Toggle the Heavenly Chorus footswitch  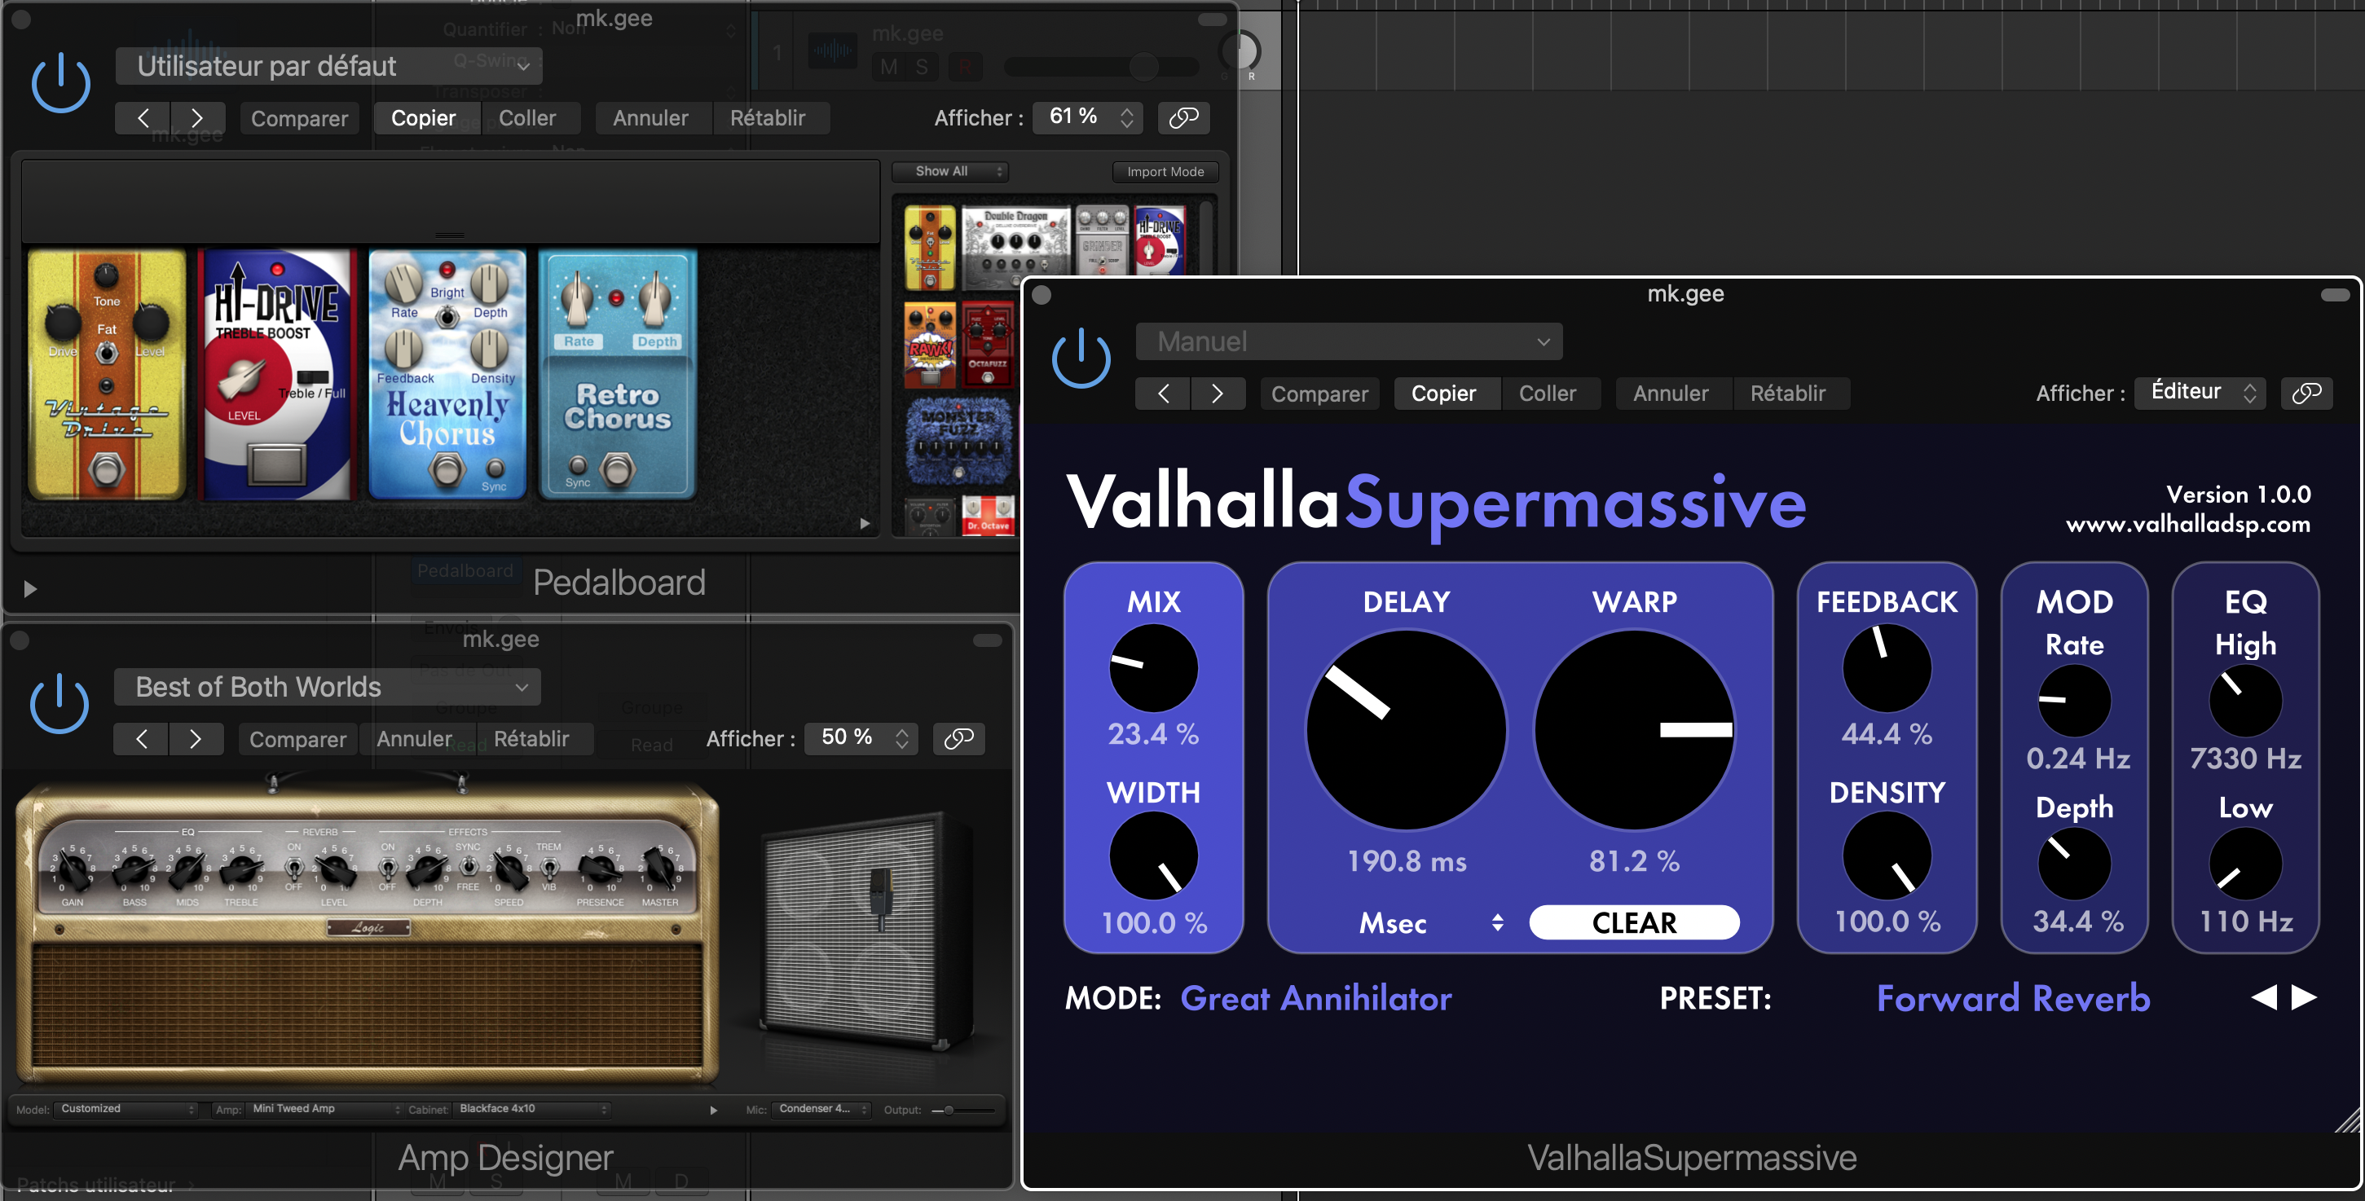[x=447, y=470]
